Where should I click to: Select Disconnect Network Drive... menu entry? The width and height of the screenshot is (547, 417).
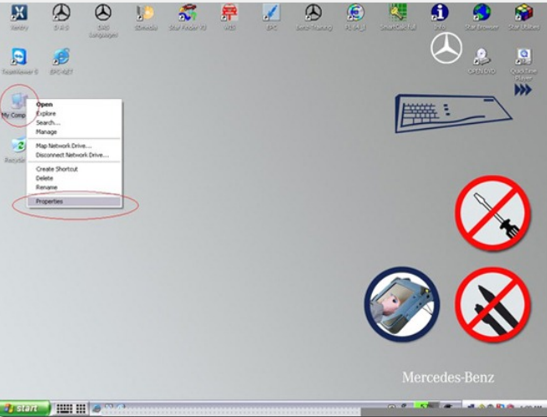72,155
